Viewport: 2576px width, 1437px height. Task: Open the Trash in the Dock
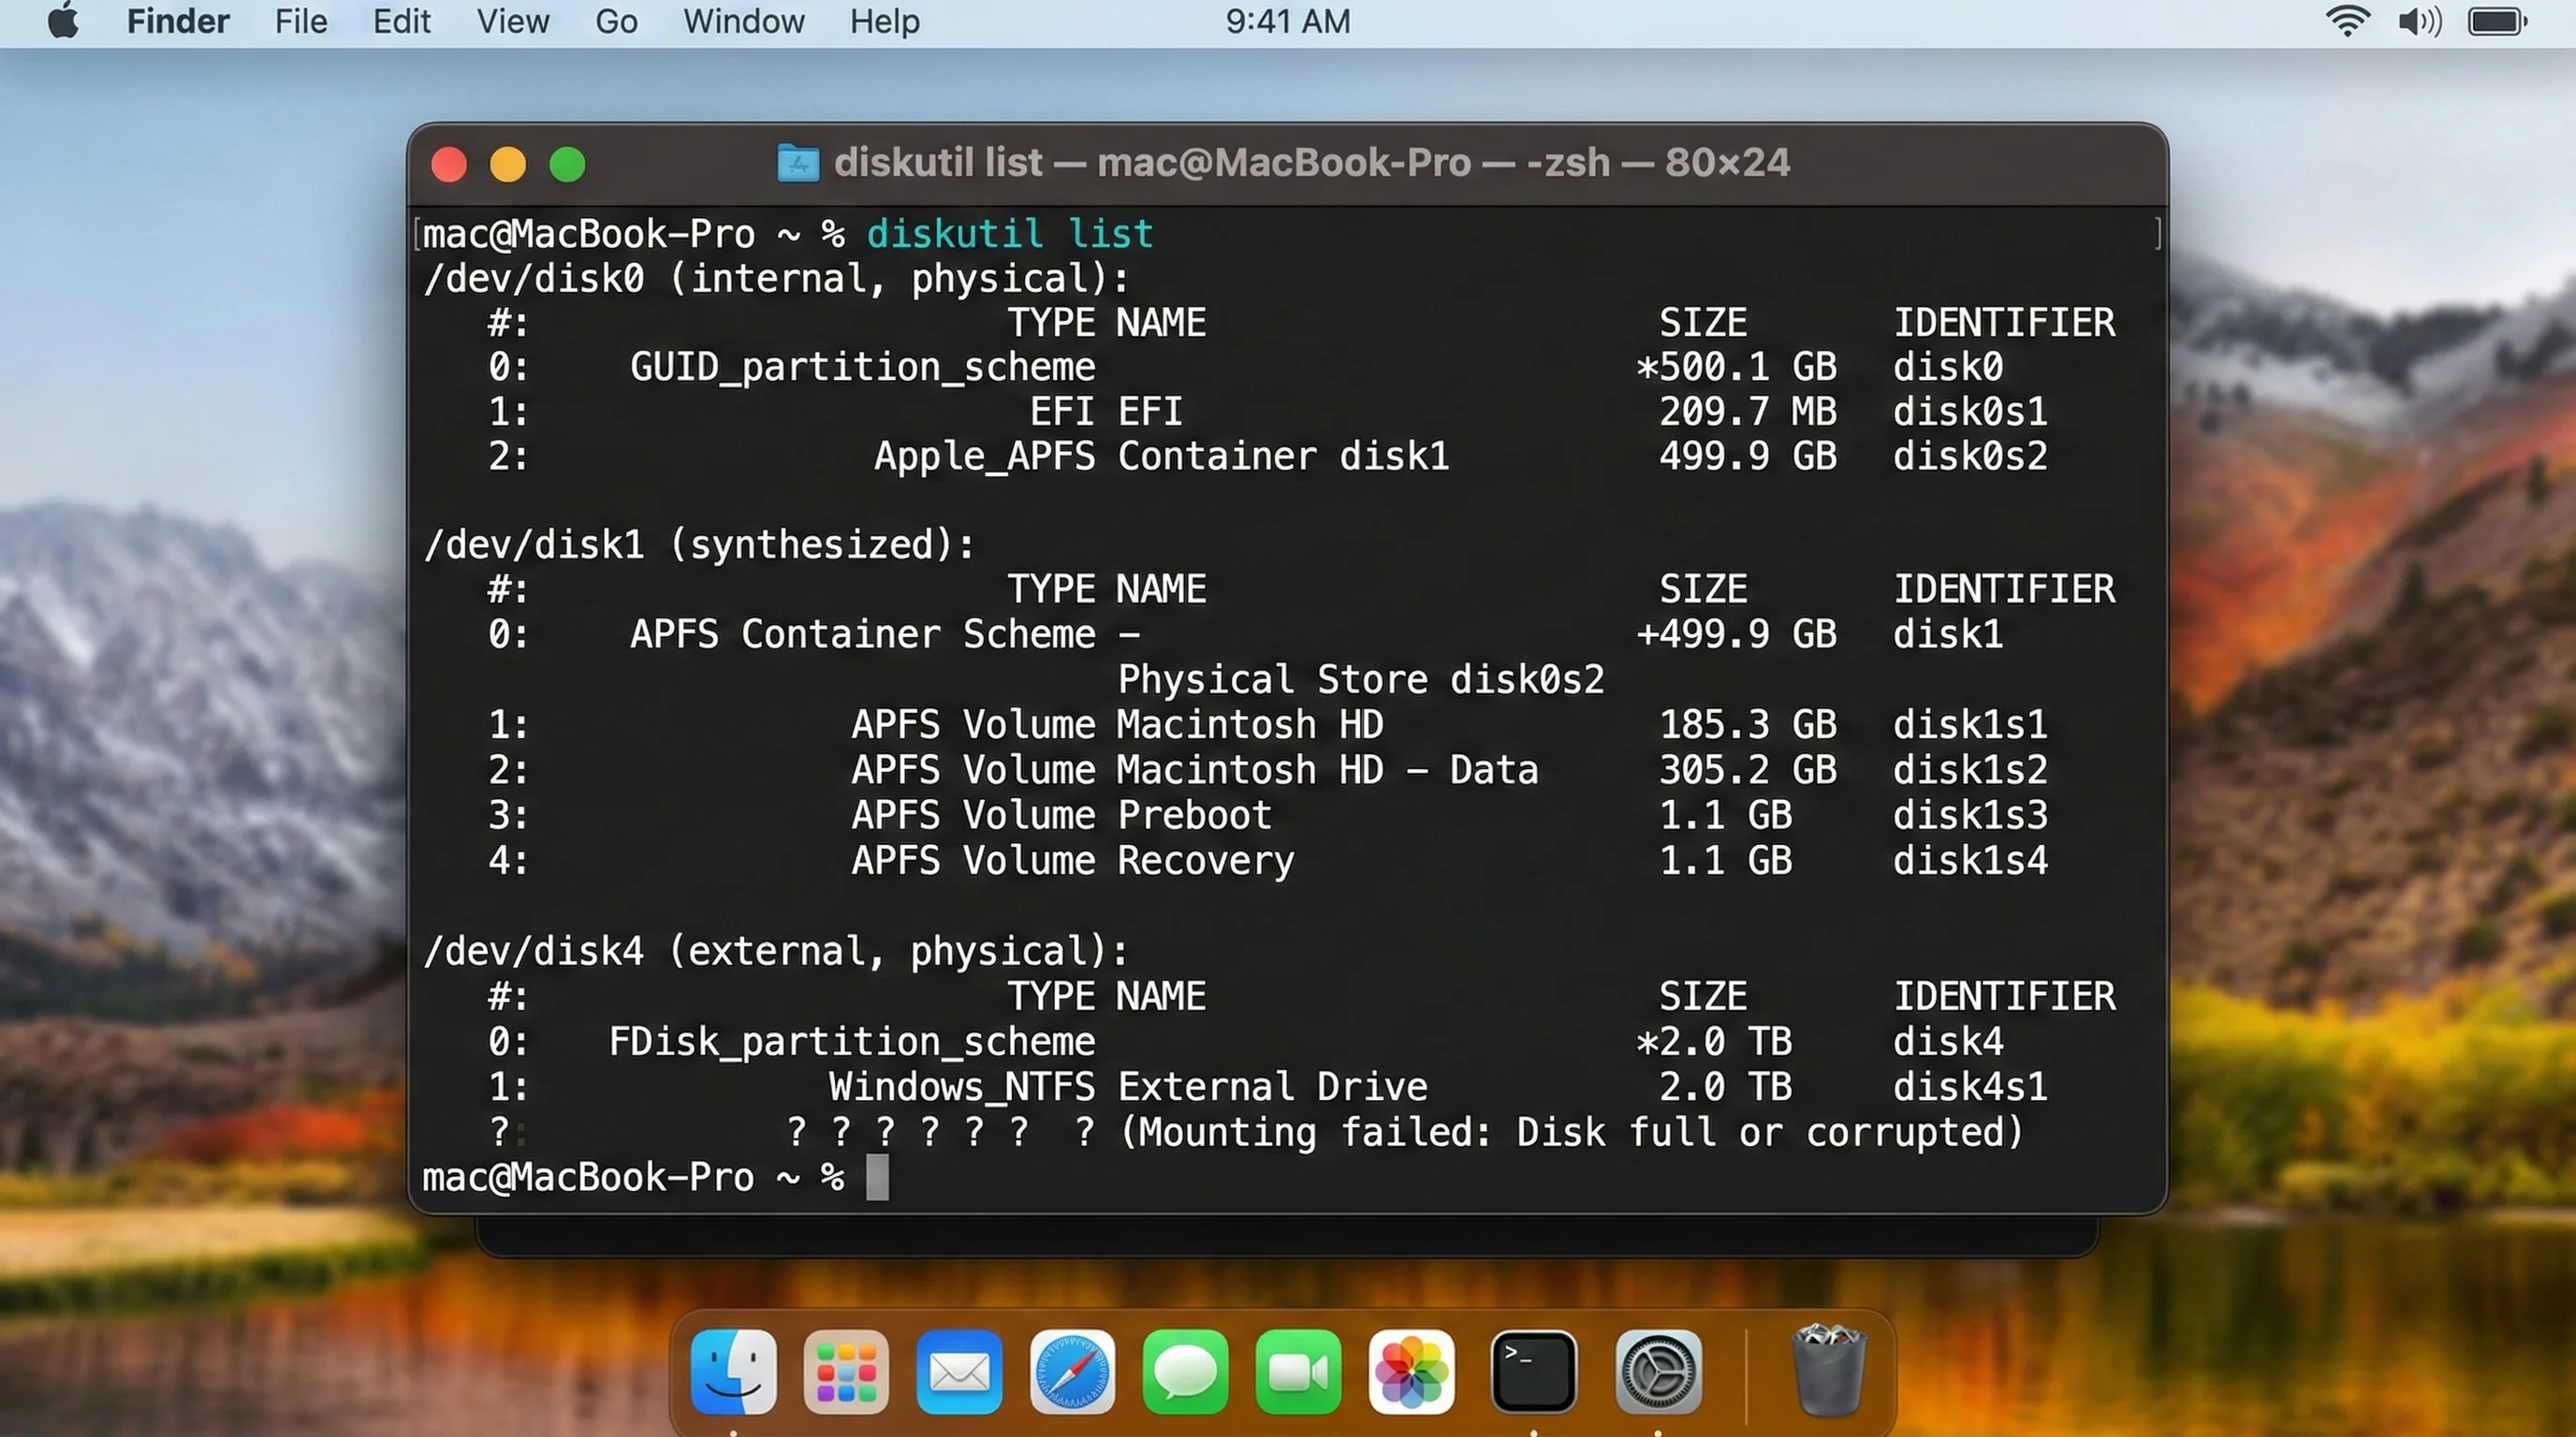pos(1828,1369)
